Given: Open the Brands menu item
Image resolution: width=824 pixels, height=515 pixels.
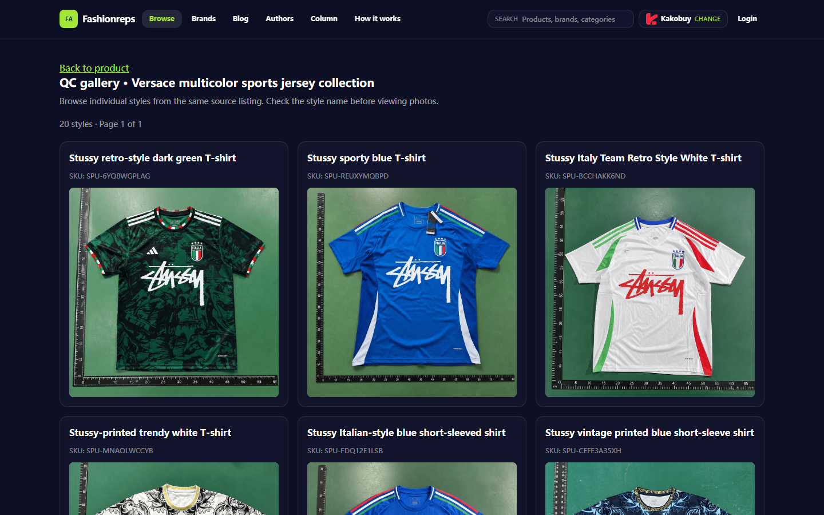Looking at the screenshot, I should pos(204,19).
